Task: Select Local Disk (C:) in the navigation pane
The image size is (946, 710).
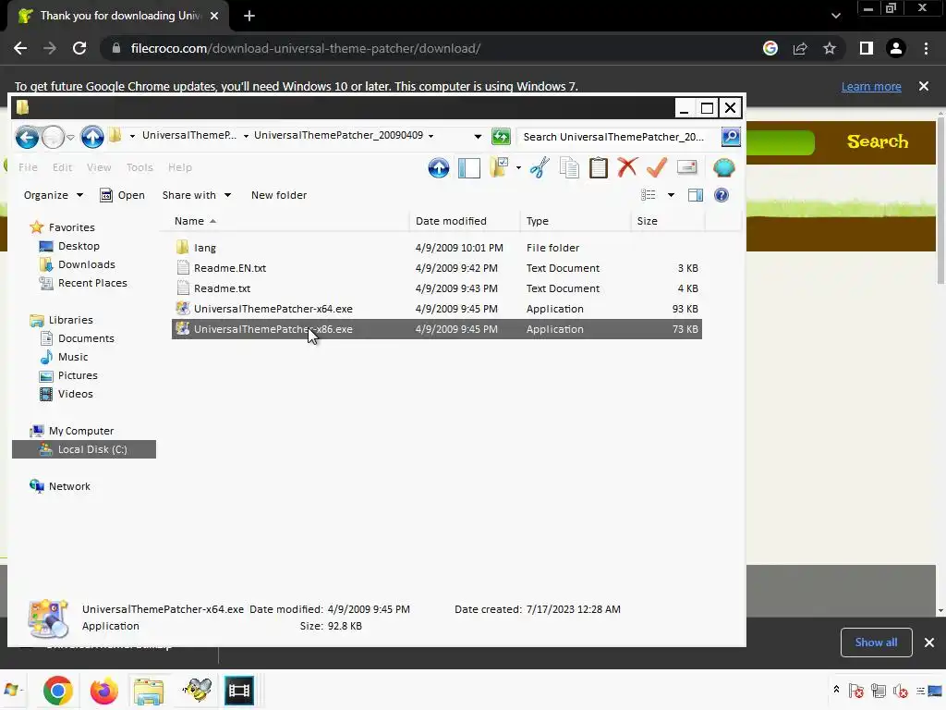Action: pyautogui.click(x=84, y=449)
